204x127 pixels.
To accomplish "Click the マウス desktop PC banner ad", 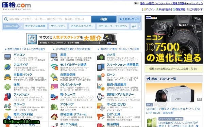I will click(x=72, y=39).
